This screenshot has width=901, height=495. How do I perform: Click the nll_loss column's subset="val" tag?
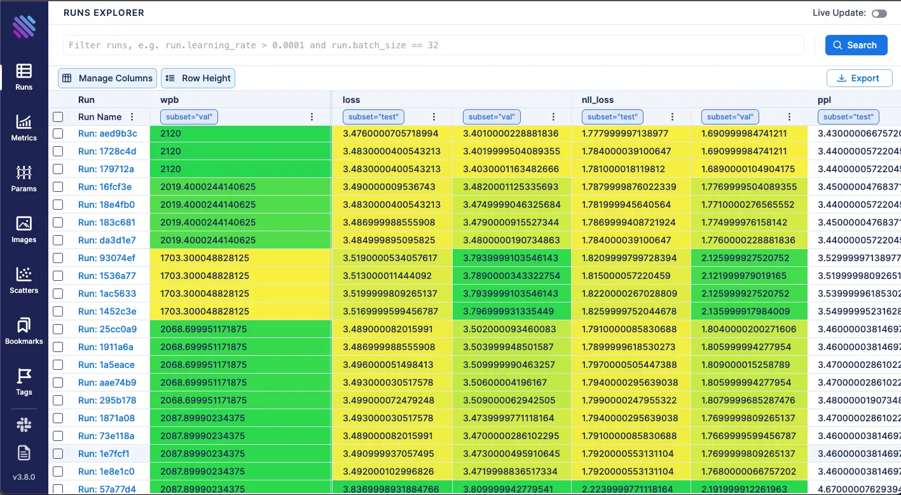tap(731, 117)
